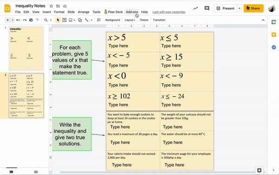Expand new slide layout dropdown arrow
Viewport: 279px width, 175px height.
[13, 20]
